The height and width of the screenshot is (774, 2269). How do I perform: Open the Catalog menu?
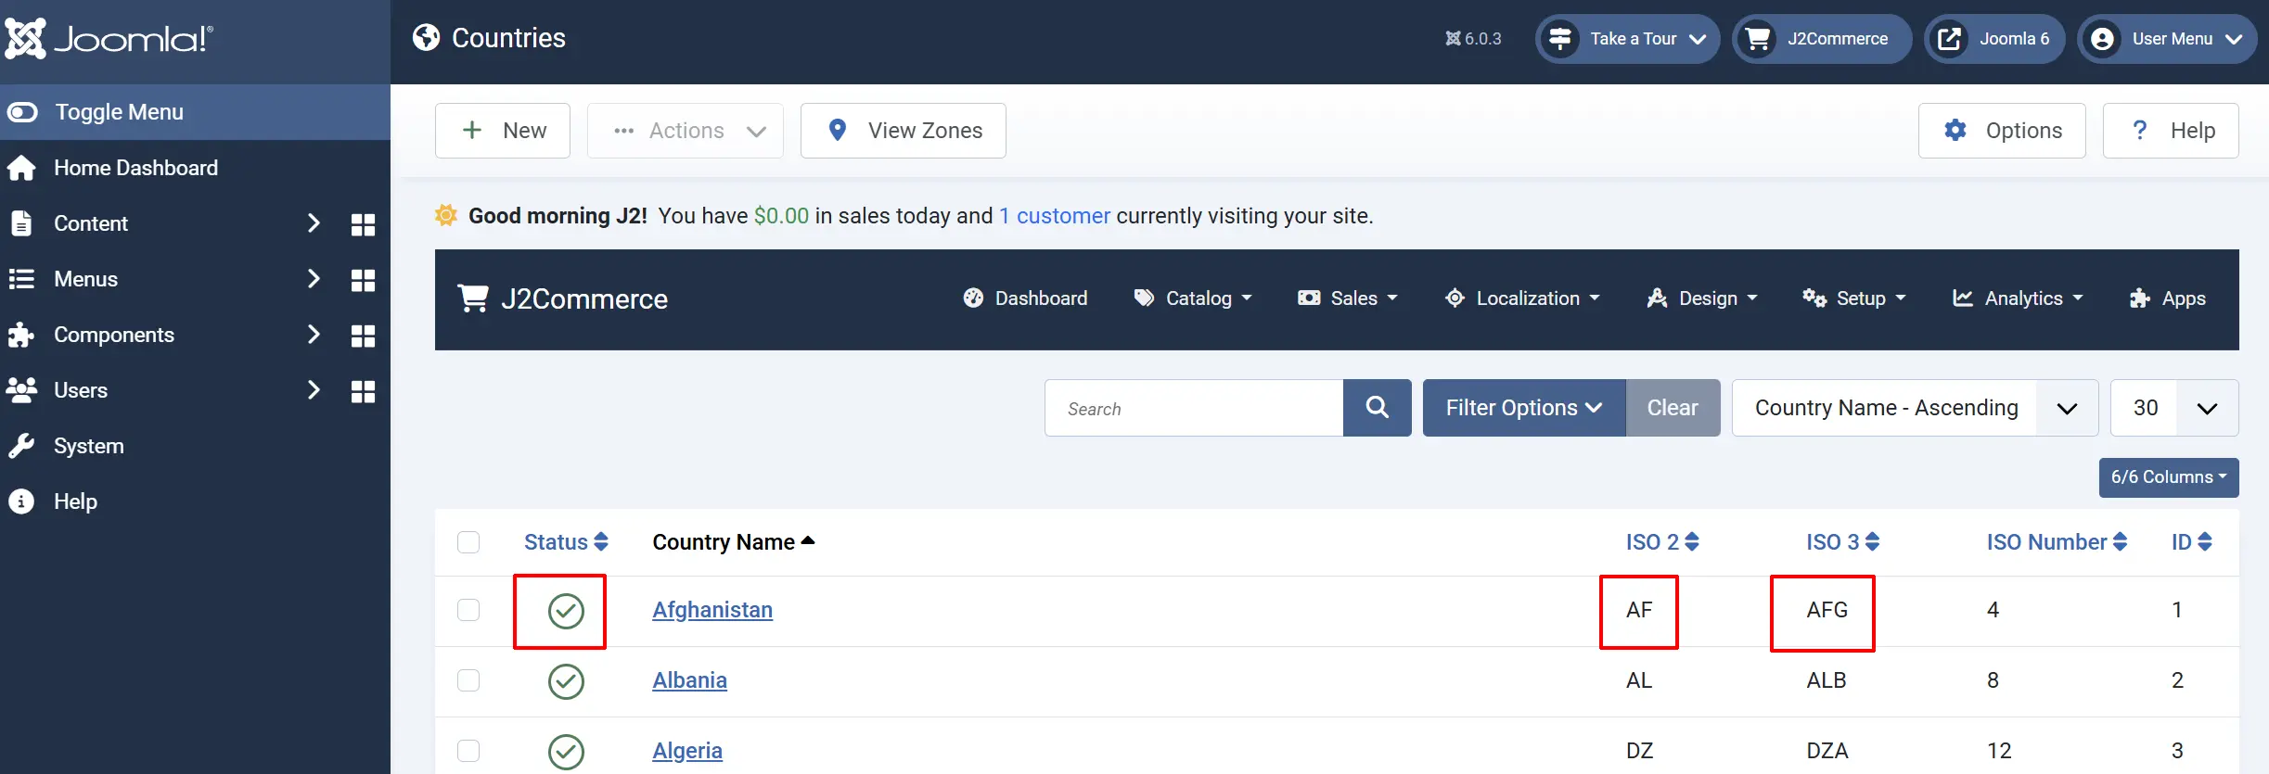(x=1193, y=298)
